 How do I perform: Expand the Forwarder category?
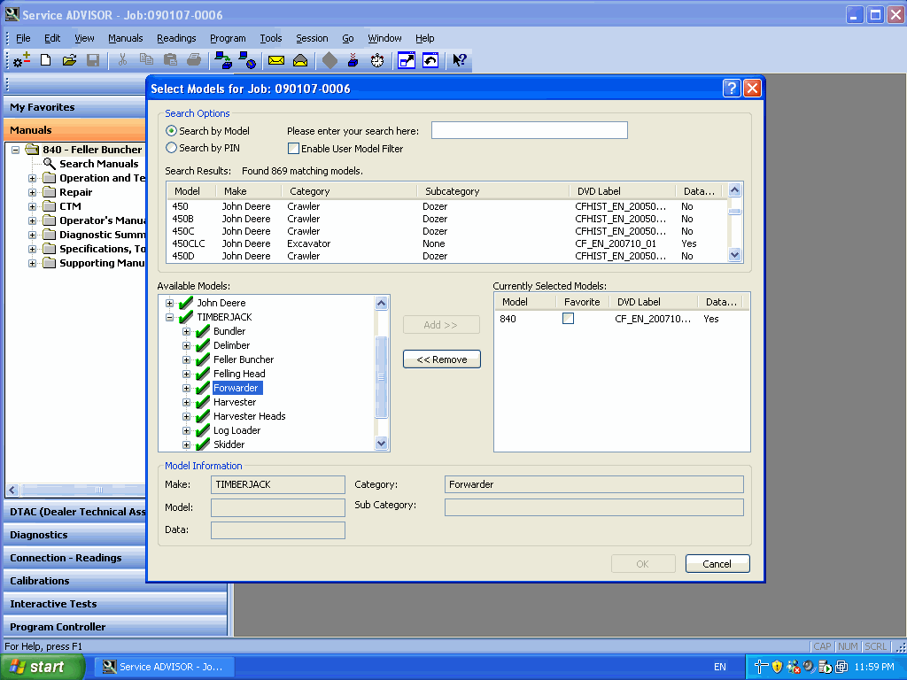click(184, 388)
